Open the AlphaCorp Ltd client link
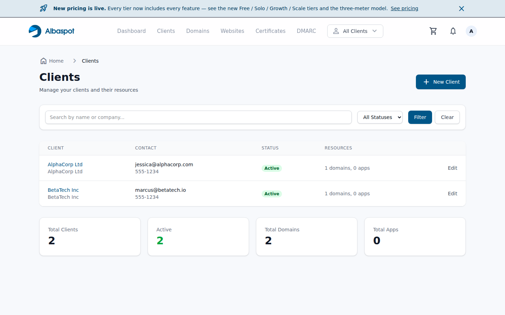Image resolution: width=505 pixels, height=315 pixels. [x=65, y=164]
